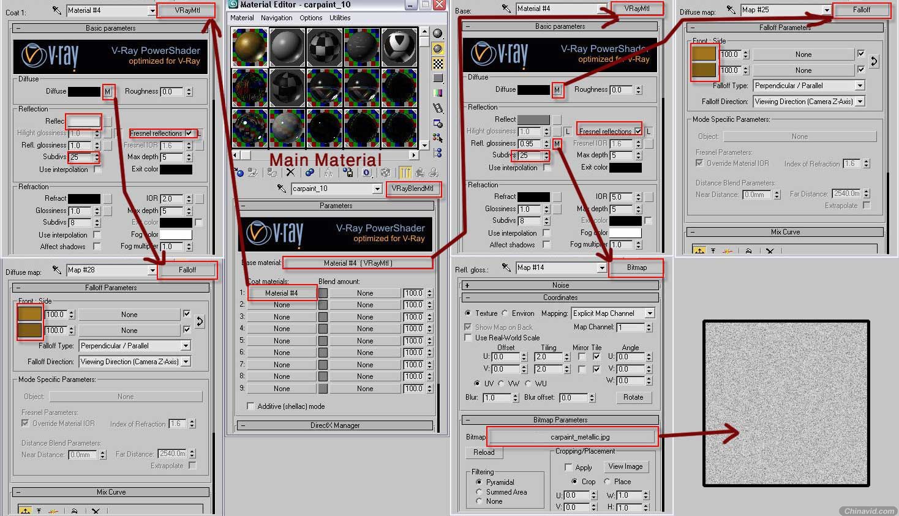Viewport: 899px width, 516px height.
Task: Click swap colors arrow in Map #28 Falloff
Action: pos(200,321)
